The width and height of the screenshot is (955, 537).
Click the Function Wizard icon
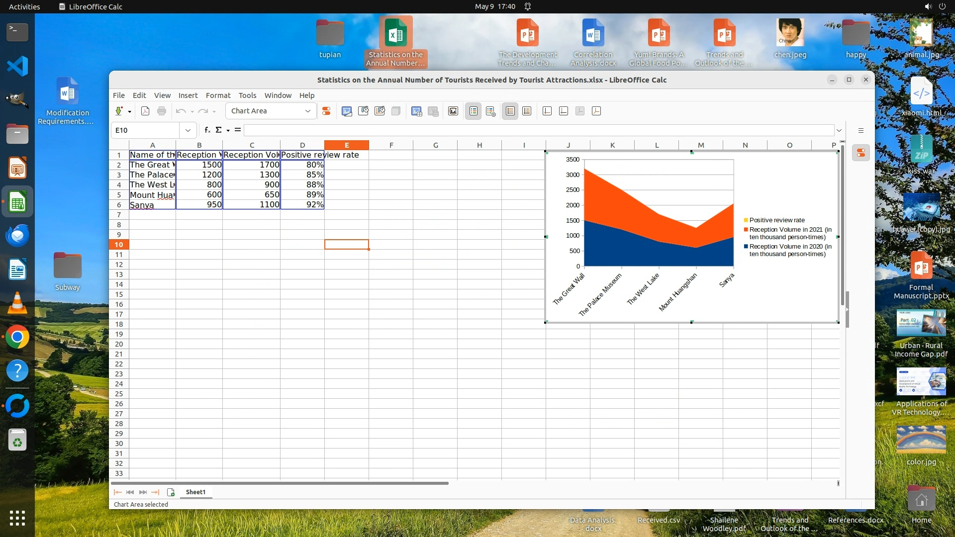point(207,130)
